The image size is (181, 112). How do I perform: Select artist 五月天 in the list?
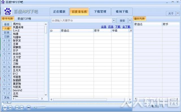tap(17, 70)
